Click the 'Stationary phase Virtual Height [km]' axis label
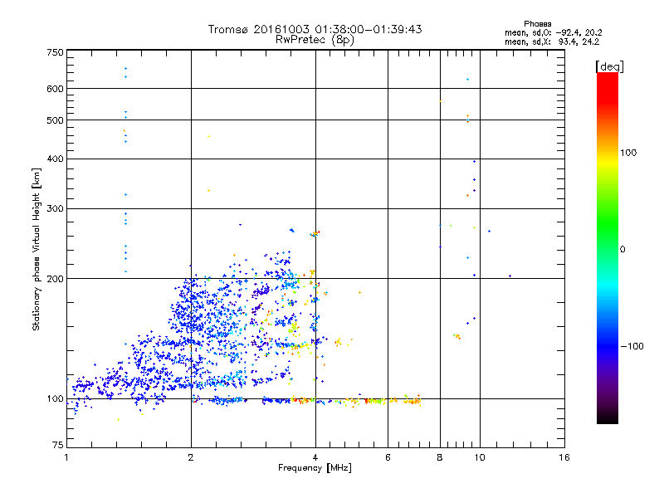Image resolution: width=664 pixels, height=498 pixels. (x=37, y=249)
